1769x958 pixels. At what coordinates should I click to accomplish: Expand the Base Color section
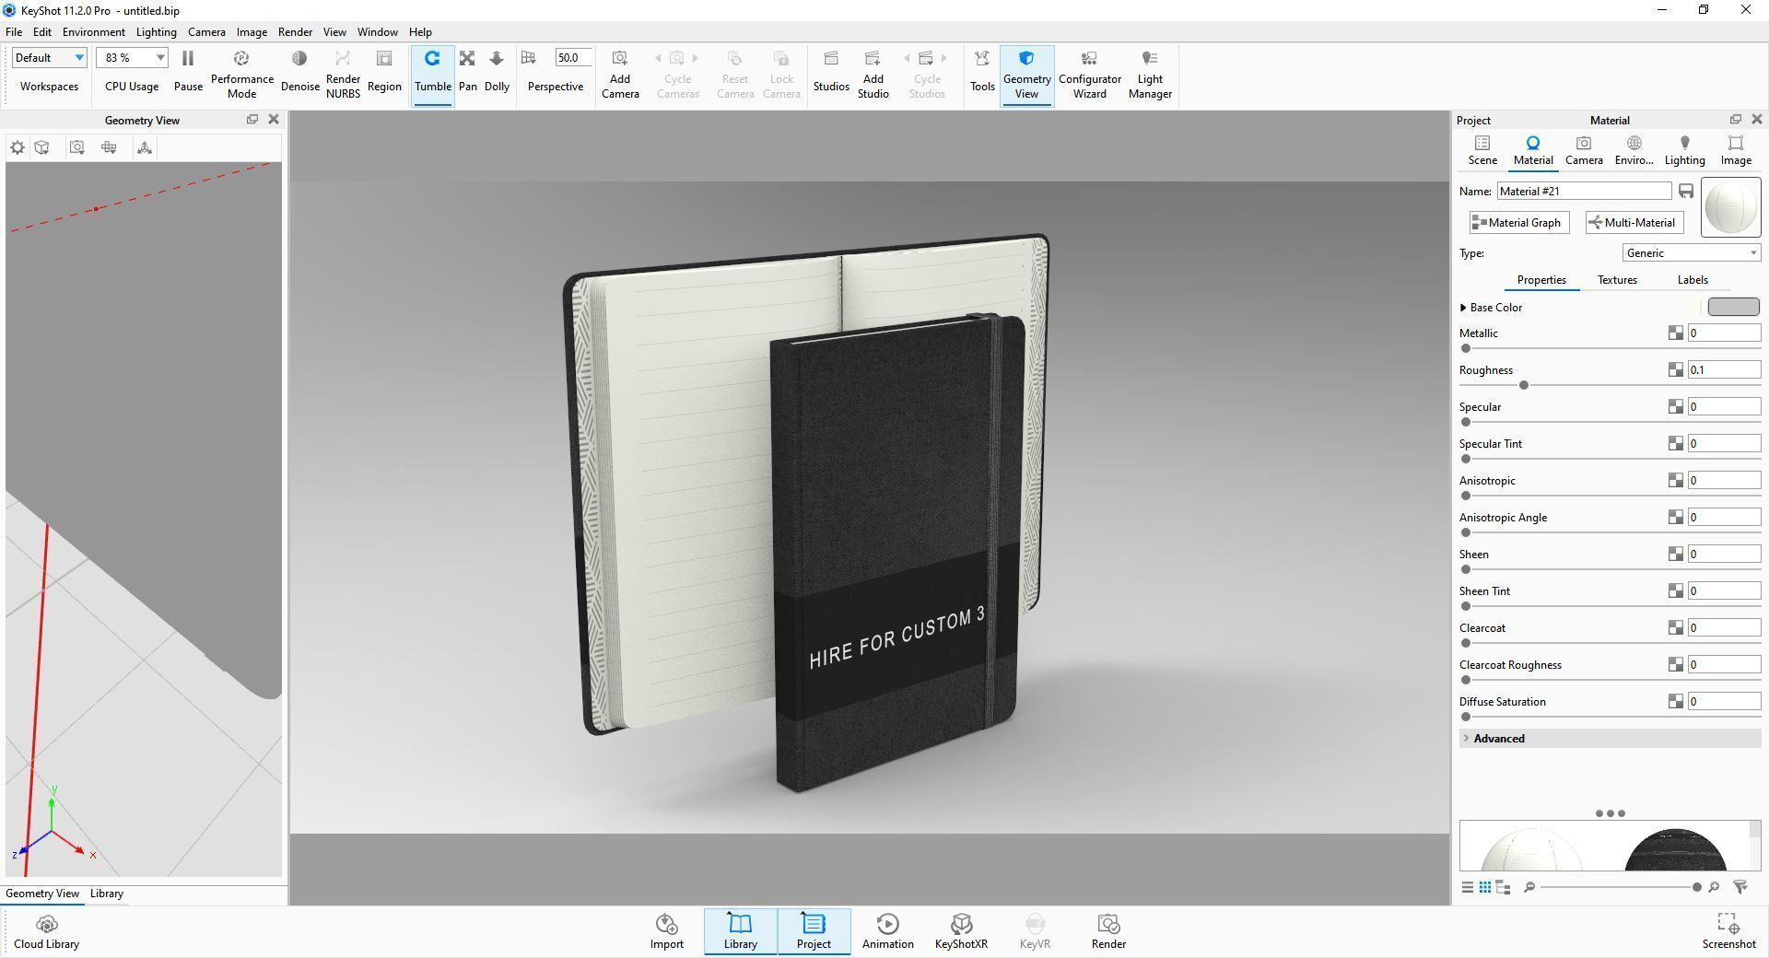pyautogui.click(x=1463, y=308)
